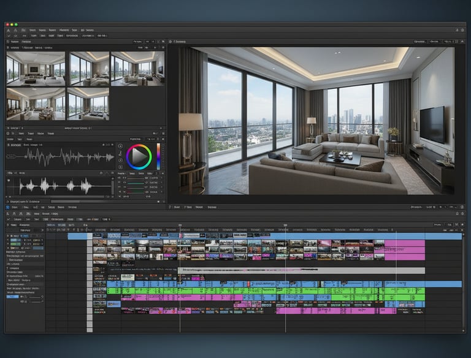The height and width of the screenshot is (358, 471).
Task: Select the bright green audio track clip
Action: point(266,291)
